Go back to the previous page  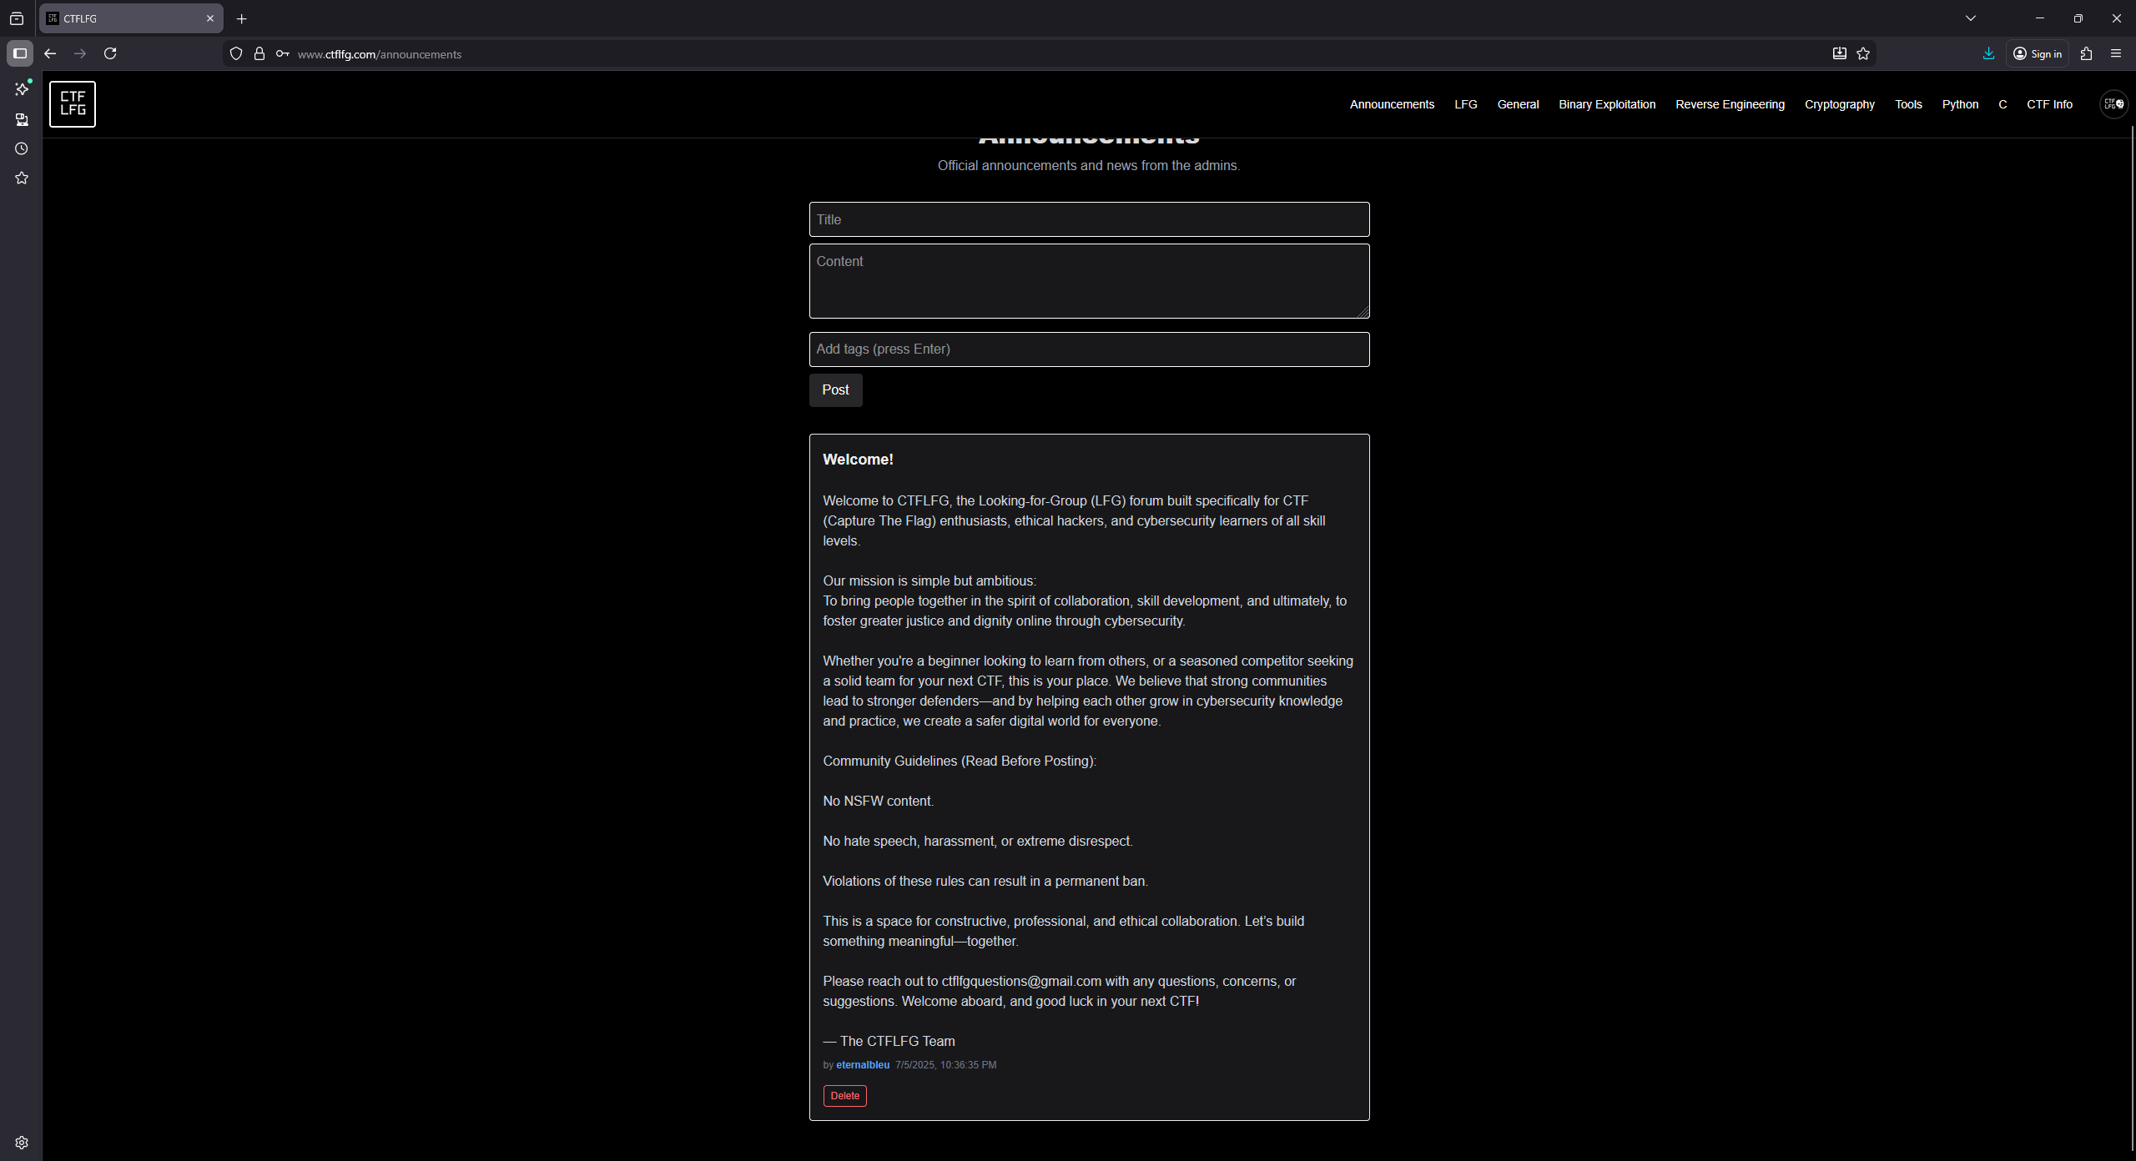point(50,53)
